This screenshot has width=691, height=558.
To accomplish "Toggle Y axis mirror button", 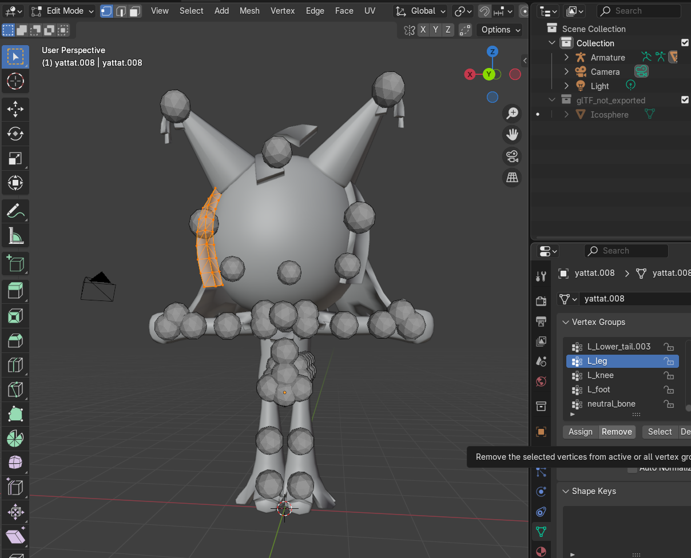I will coord(435,30).
